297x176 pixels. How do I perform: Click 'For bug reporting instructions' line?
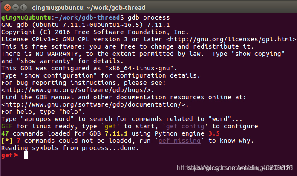[84, 83]
